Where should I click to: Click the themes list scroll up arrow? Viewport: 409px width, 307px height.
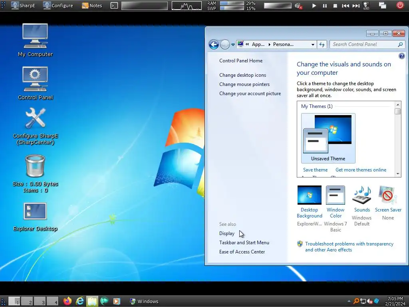397,105
